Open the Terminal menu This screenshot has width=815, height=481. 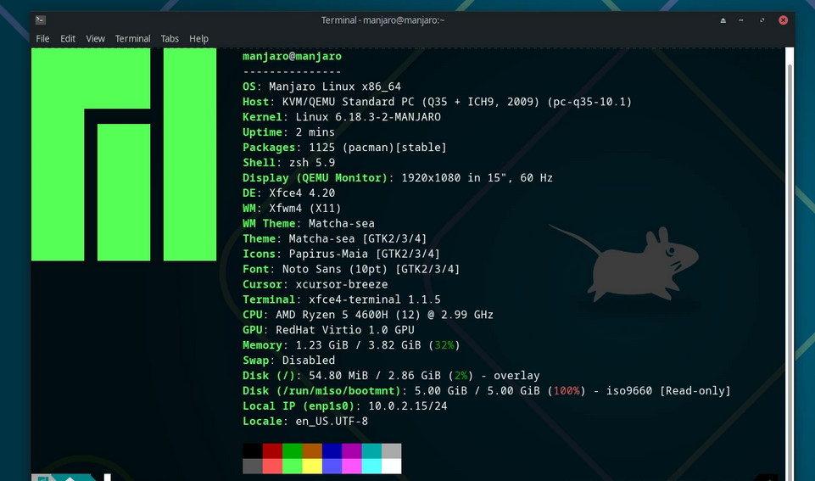(x=132, y=38)
